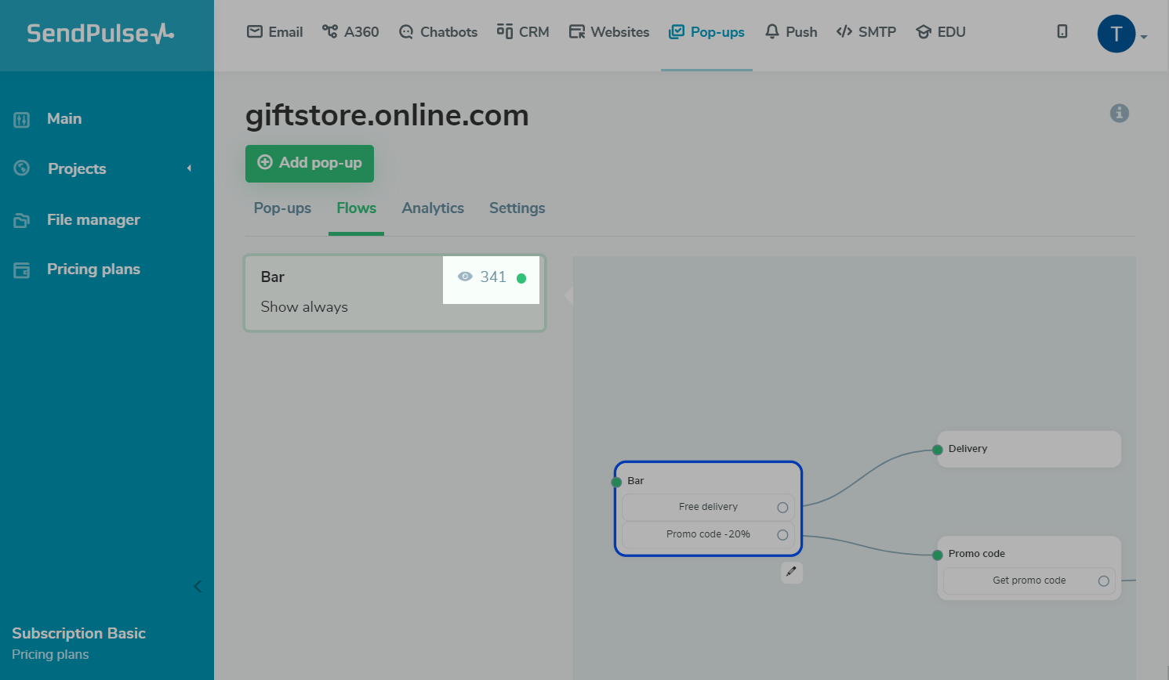This screenshot has width=1169, height=680.
Task: Click the Free delivery output connector circle
Action: [782, 508]
